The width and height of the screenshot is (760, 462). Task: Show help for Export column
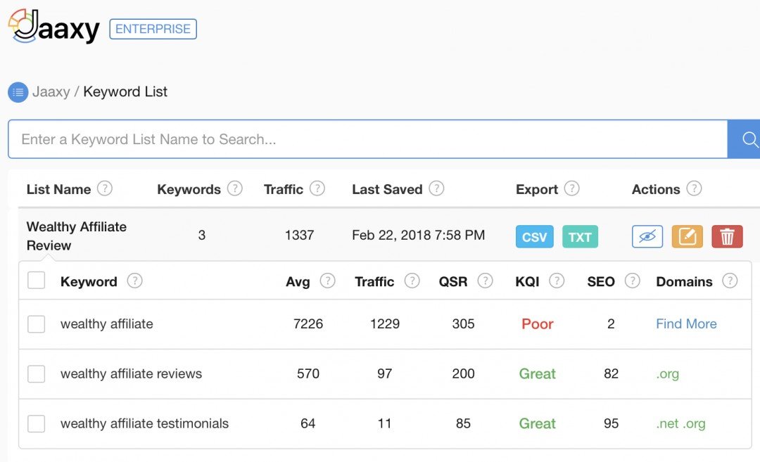[572, 188]
